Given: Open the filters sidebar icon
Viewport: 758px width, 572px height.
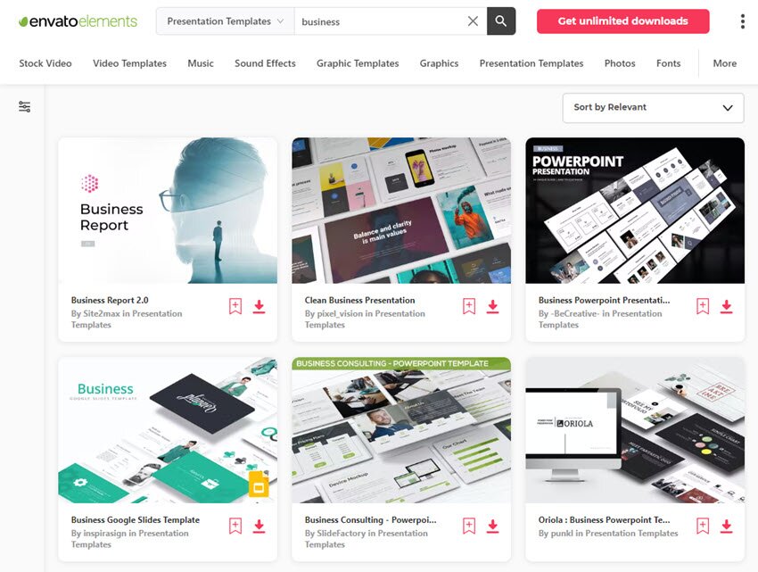Looking at the screenshot, I should (x=25, y=107).
